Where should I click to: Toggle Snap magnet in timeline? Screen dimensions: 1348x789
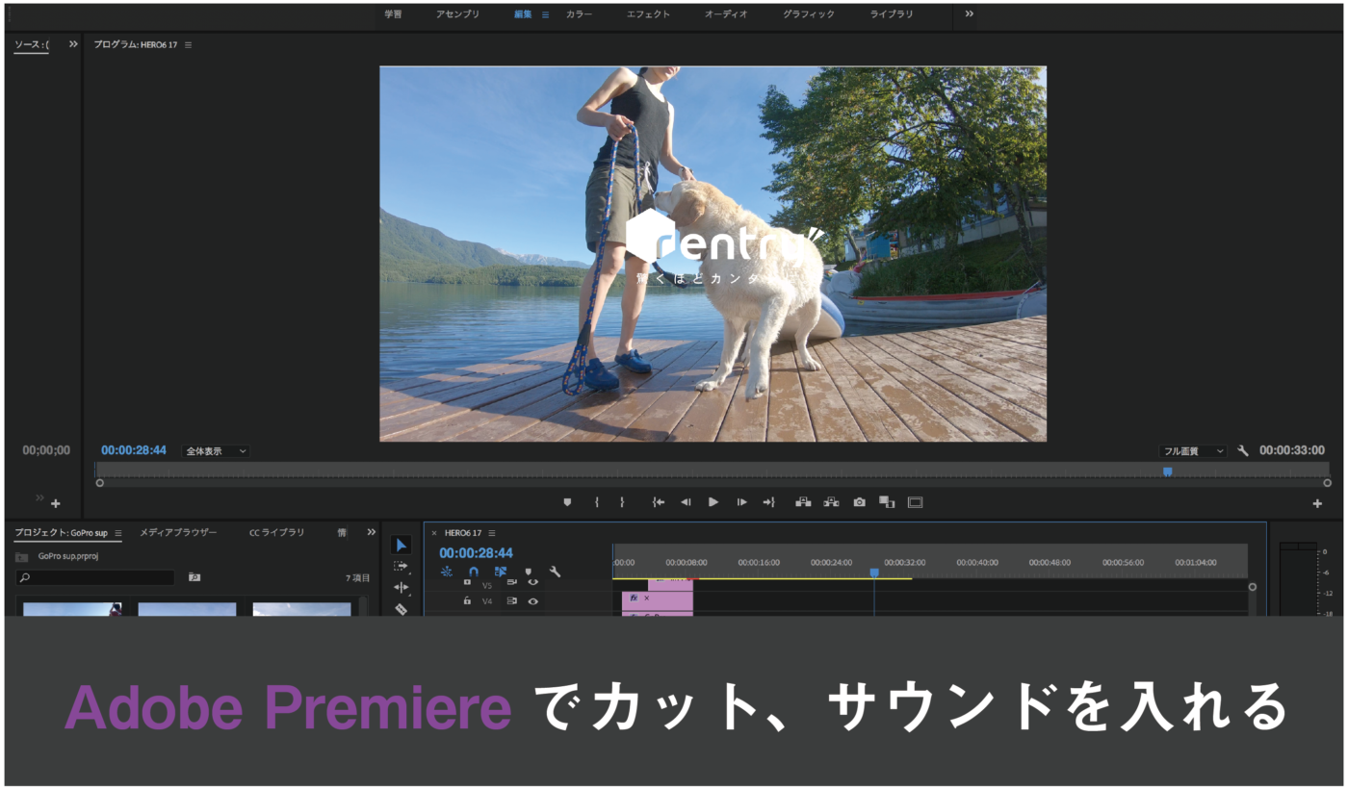coord(473,572)
